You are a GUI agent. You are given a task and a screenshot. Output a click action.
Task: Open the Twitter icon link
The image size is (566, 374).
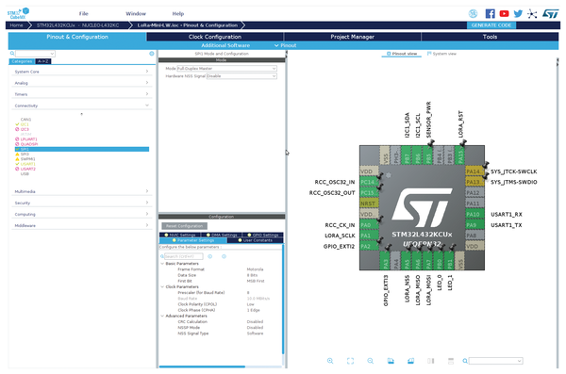tap(518, 14)
